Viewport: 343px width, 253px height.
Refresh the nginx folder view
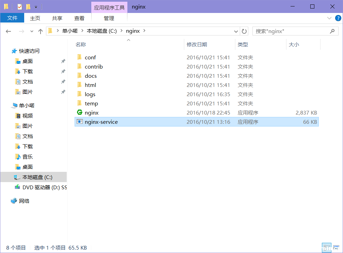coord(244,31)
